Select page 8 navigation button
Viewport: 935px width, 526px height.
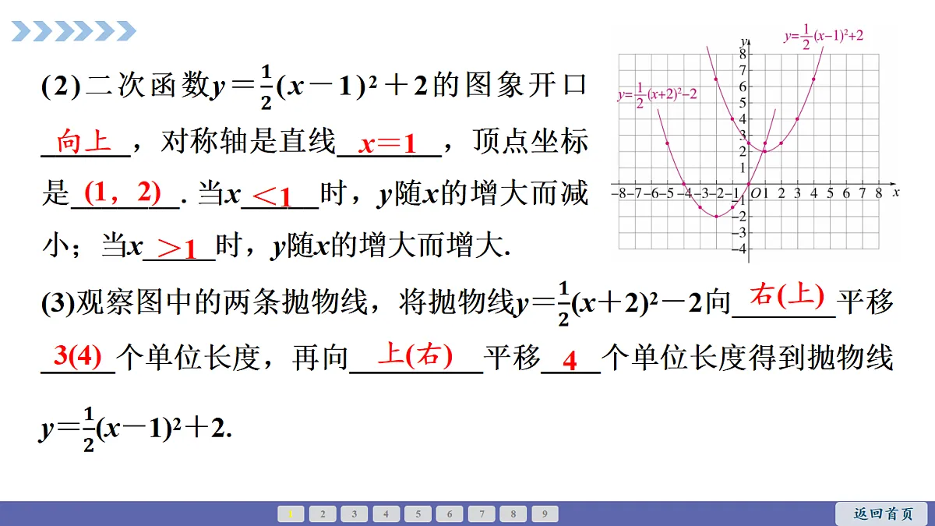513,514
